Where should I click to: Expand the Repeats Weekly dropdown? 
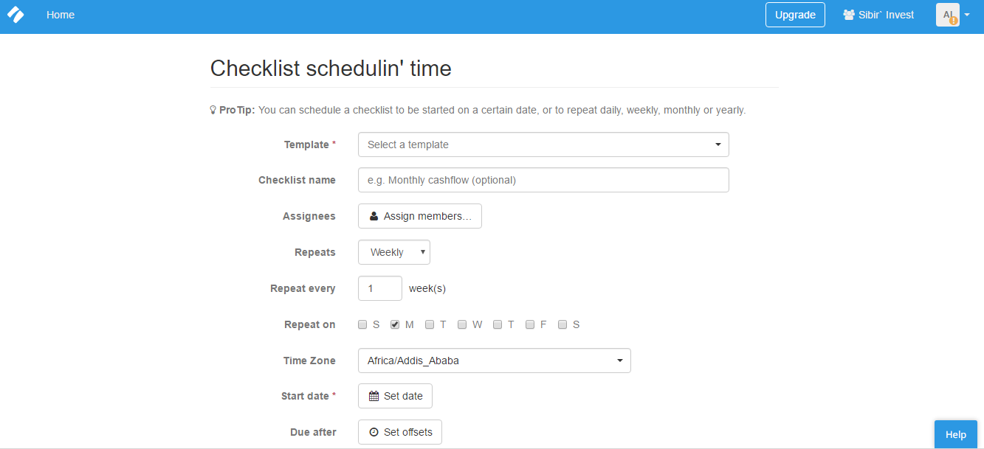click(x=393, y=252)
